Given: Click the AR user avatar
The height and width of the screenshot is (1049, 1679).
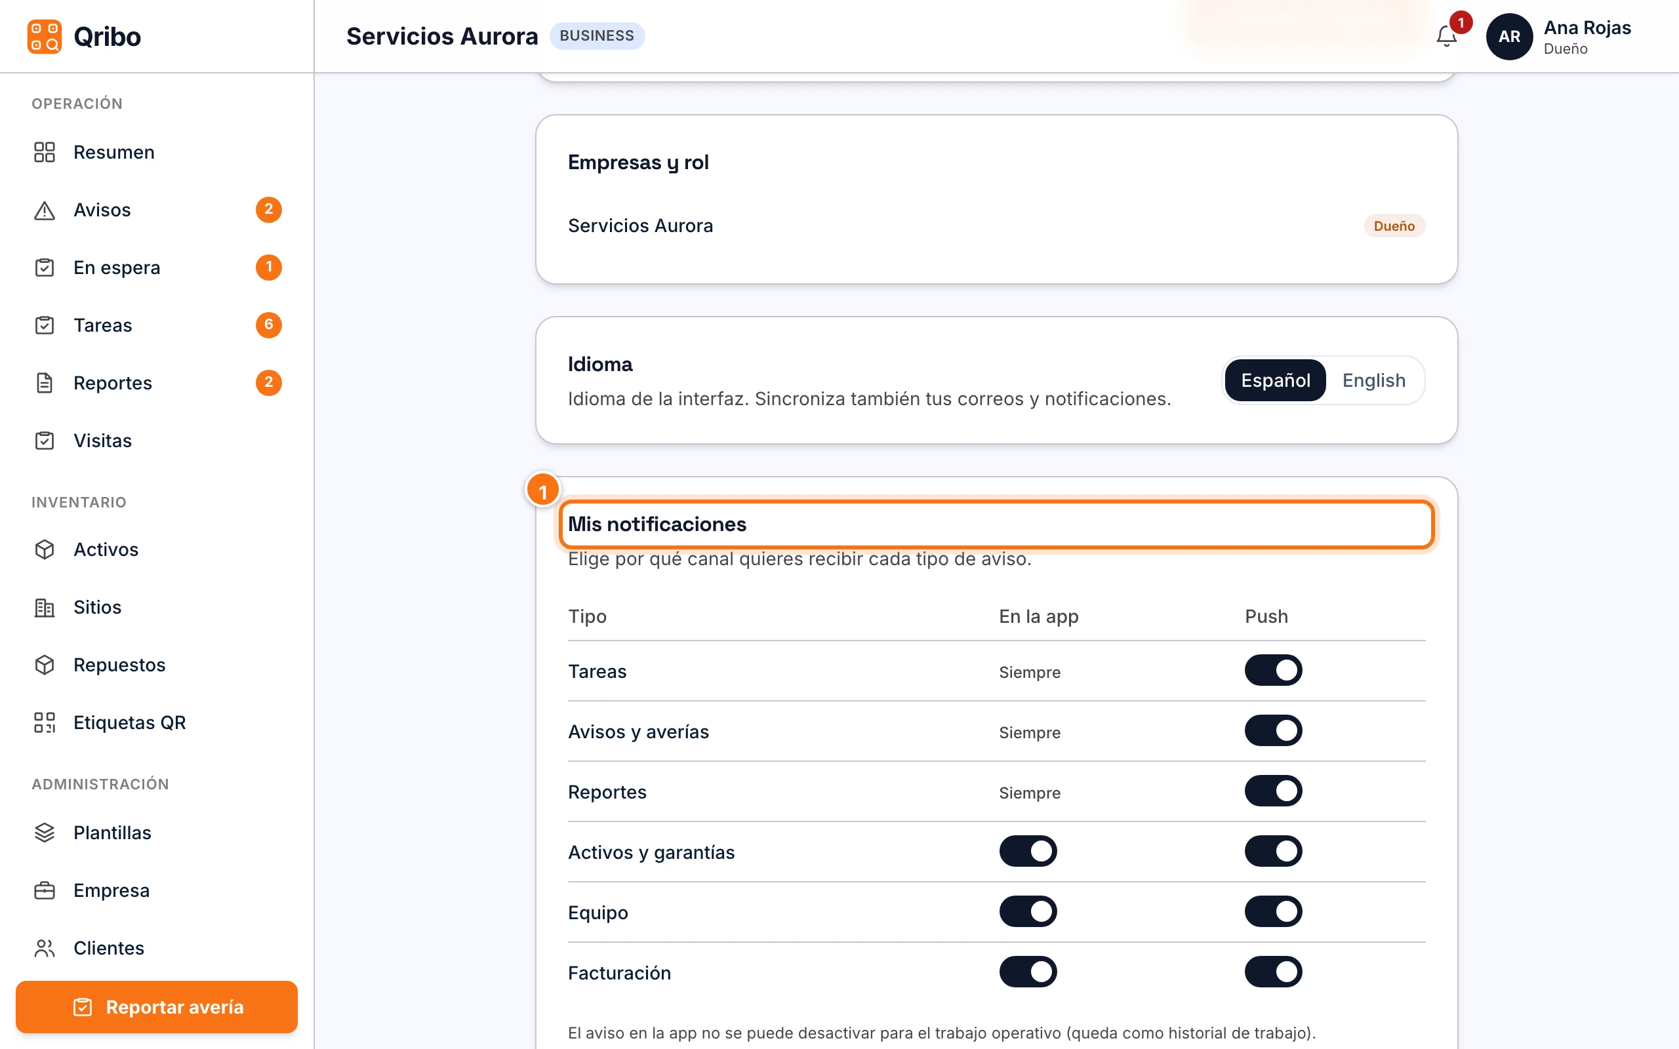Looking at the screenshot, I should point(1509,37).
